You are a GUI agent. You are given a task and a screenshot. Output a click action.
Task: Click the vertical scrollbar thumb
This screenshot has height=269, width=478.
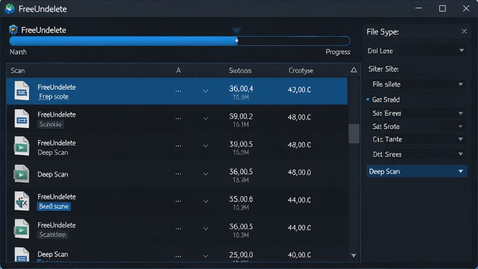tap(354, 133)
